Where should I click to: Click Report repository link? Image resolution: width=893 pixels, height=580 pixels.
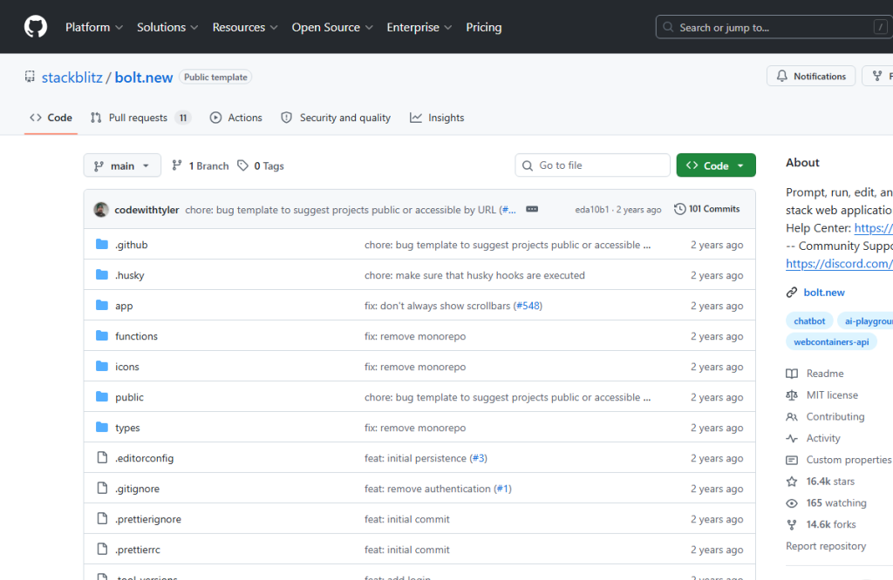826,546
